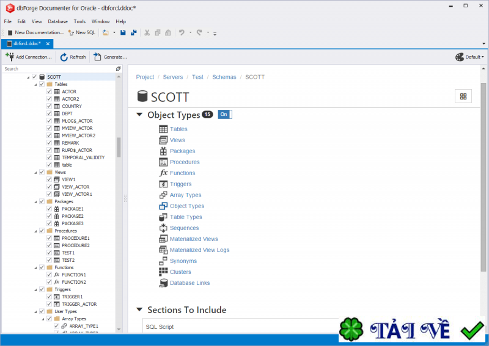Click the Add Connection plug icon

(10, 57)
